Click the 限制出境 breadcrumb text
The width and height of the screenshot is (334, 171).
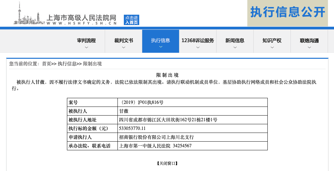[x=92, y=64]
